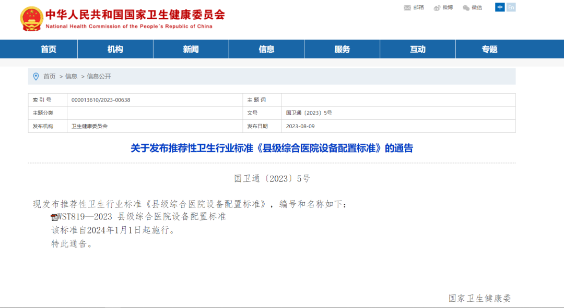Click the 专题 navigation item
Viewport: 564px width, 308px height.
click(x=489, y=49)
